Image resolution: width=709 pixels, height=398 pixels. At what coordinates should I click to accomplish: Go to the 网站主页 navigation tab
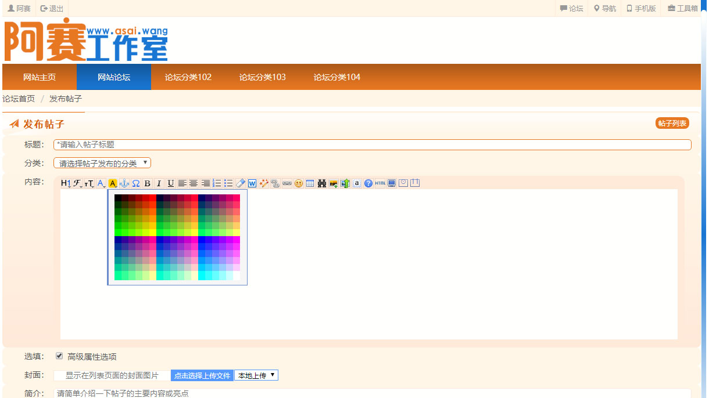click(x=40, y=77)
